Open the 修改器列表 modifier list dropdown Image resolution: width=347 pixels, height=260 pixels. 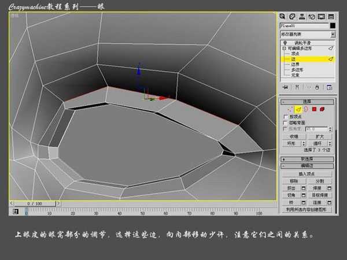[308, 34]
